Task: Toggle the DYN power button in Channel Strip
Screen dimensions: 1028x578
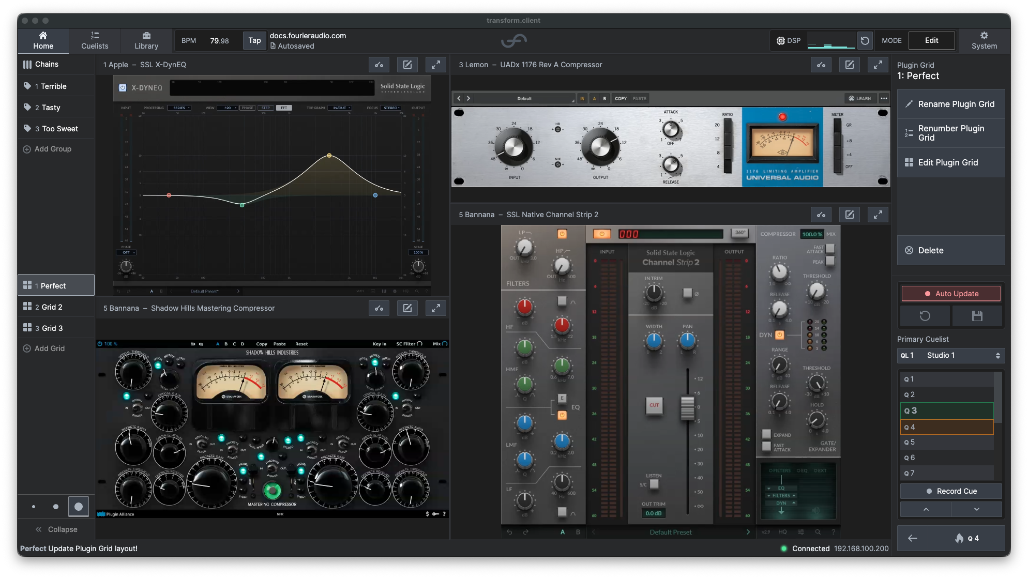Action: pyautogui.click(x=779, y=335)
